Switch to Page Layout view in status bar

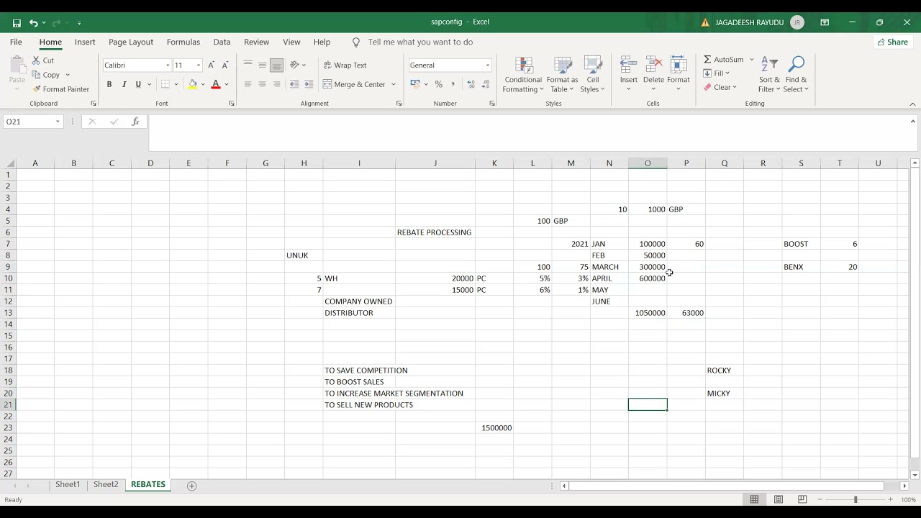pyautogui.click(x=779, y=499)
